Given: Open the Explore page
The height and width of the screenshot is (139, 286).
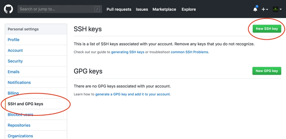Looking at the screenshot, I should [189, 9].
